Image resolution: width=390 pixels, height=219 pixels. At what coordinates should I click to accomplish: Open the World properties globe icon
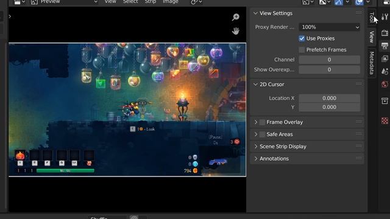click(385, 84)
